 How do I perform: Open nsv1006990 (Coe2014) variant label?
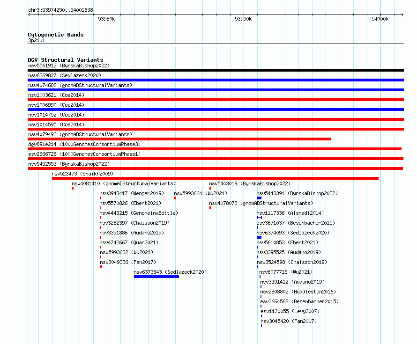(56, 105)
